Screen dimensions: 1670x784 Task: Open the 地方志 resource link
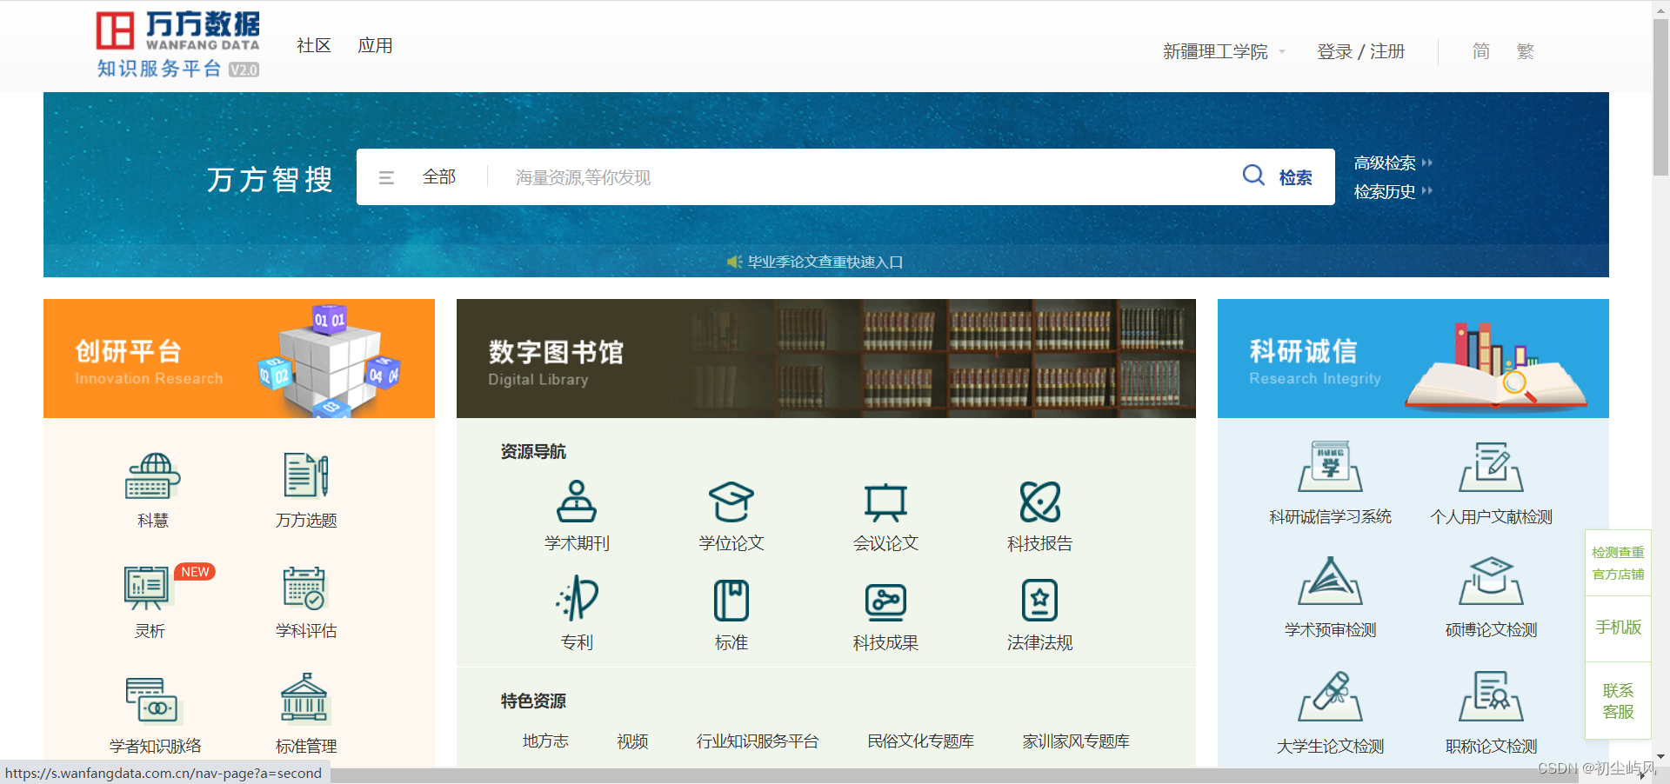click(x=545, y=741)
